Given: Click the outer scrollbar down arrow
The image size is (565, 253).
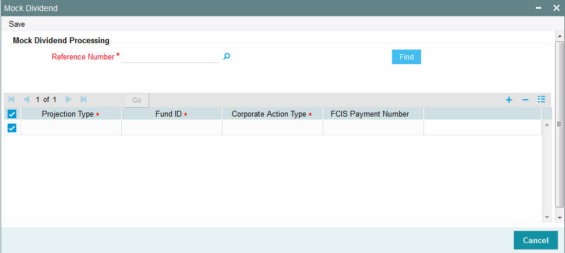Looking at the screenshot, I should pos(559,218).
